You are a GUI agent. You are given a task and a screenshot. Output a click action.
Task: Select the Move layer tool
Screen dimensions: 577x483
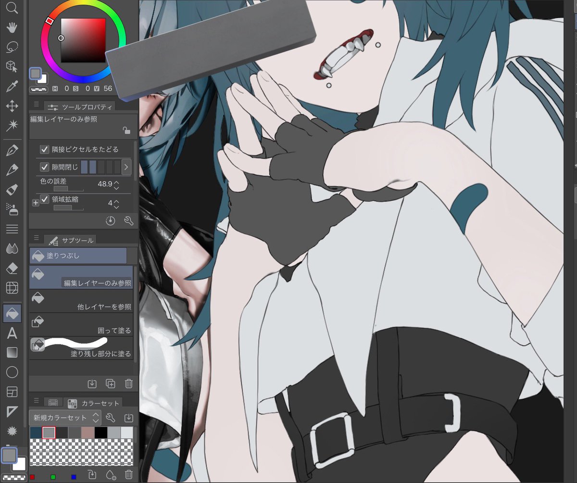click(12, 106)
